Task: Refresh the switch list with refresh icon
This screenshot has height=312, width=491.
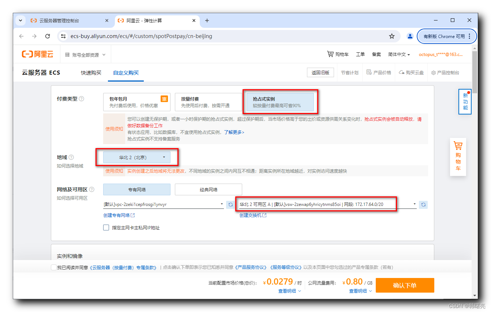Action: (423, 204)
